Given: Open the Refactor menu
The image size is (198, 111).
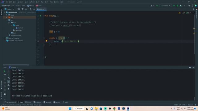Looking at the screenshot, I should (32, 2).
